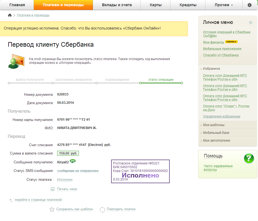Screen dimensions: 258x221
Task: Click Повторить платеж link
Action: point(121,209)
